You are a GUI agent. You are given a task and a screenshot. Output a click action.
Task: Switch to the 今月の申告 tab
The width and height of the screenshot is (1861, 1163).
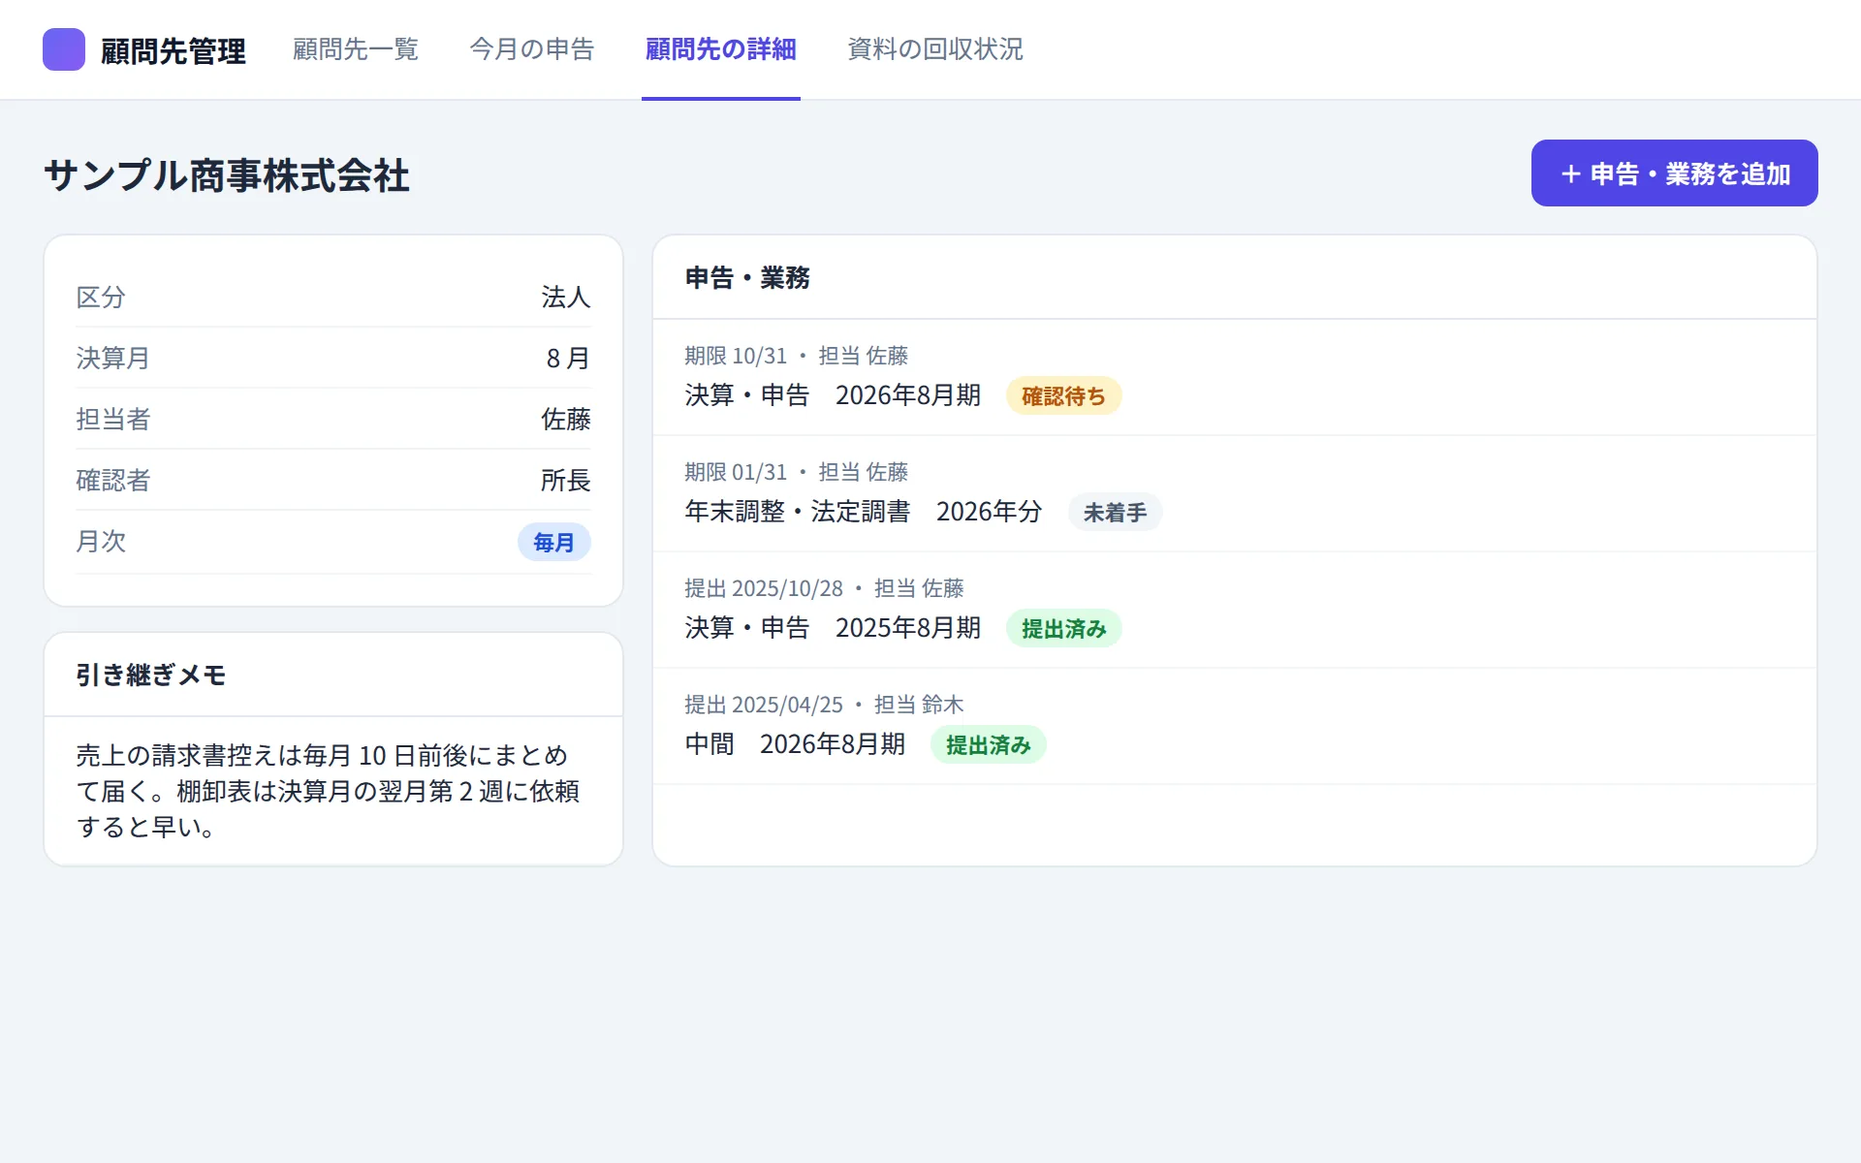pyautogui.click(x=532, y=49)
